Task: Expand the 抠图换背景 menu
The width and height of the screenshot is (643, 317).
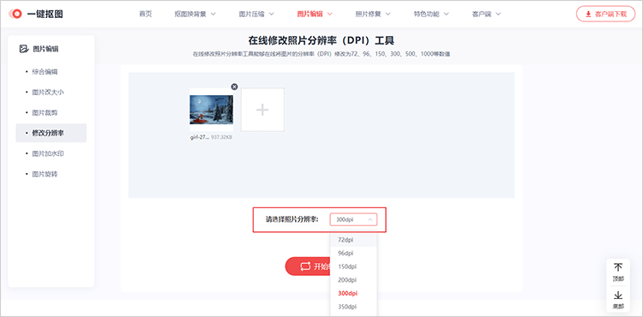Action: click(195, 14)
